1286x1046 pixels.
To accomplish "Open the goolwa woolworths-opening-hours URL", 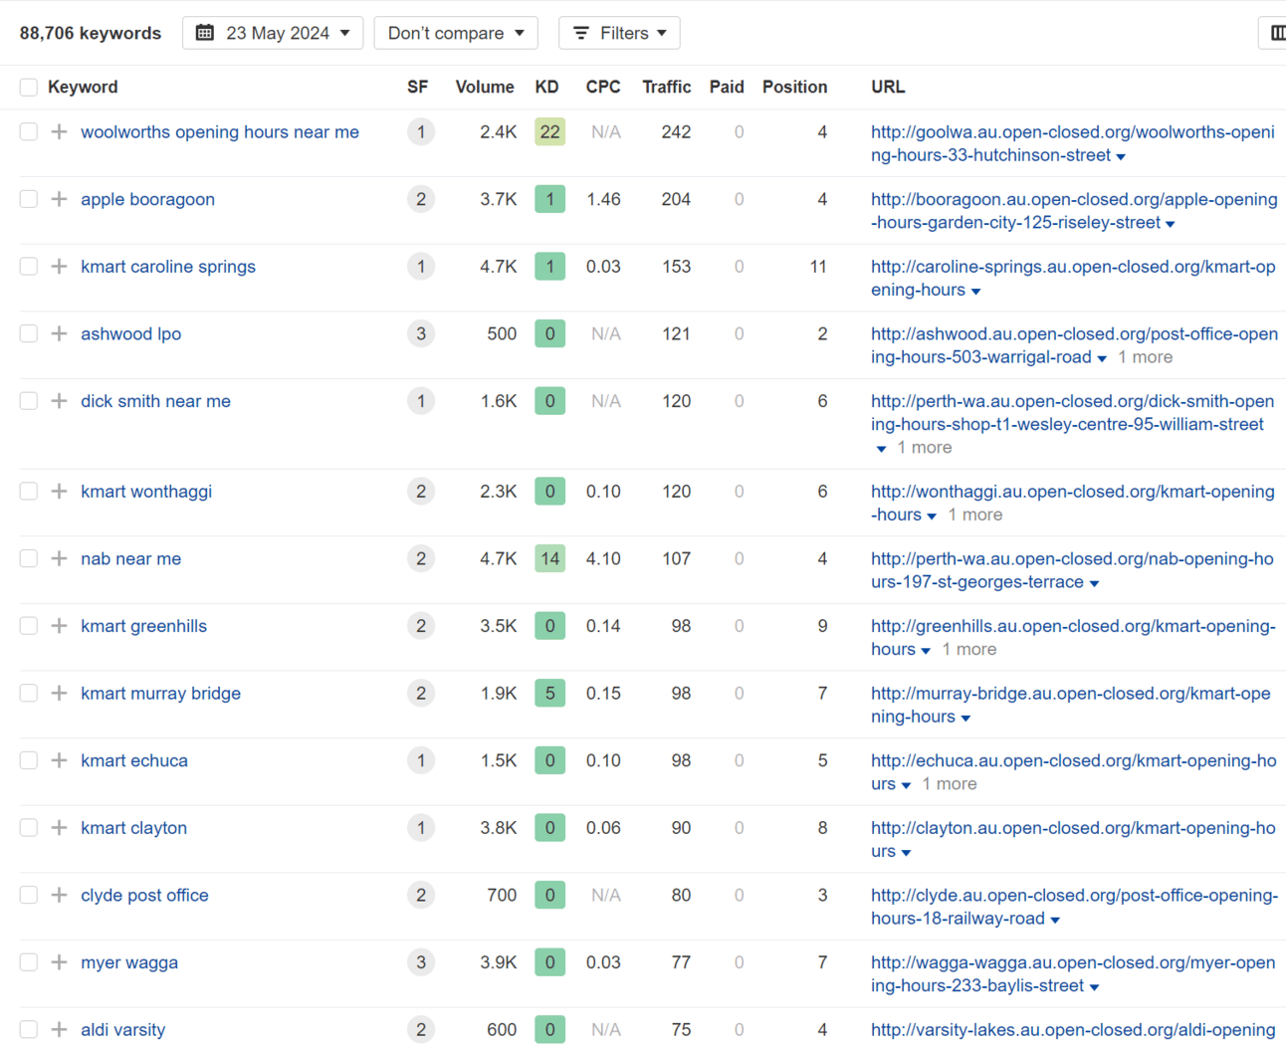I will pyautogui.click(x=1072, y=143).
